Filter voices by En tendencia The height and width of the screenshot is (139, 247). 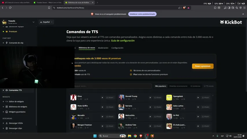195,86
